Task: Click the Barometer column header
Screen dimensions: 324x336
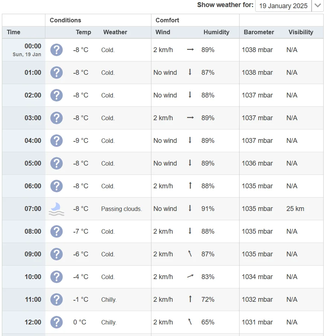Action: 259,32
